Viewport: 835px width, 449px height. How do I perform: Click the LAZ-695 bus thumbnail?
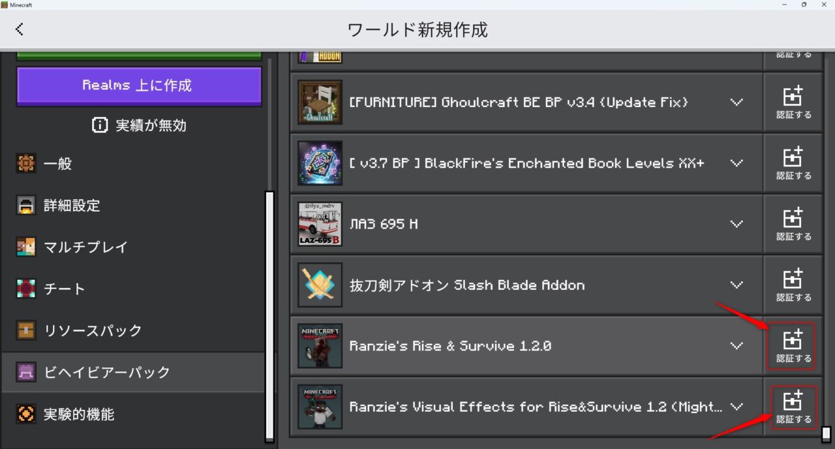pyautogui.click(x=320, y=224)
